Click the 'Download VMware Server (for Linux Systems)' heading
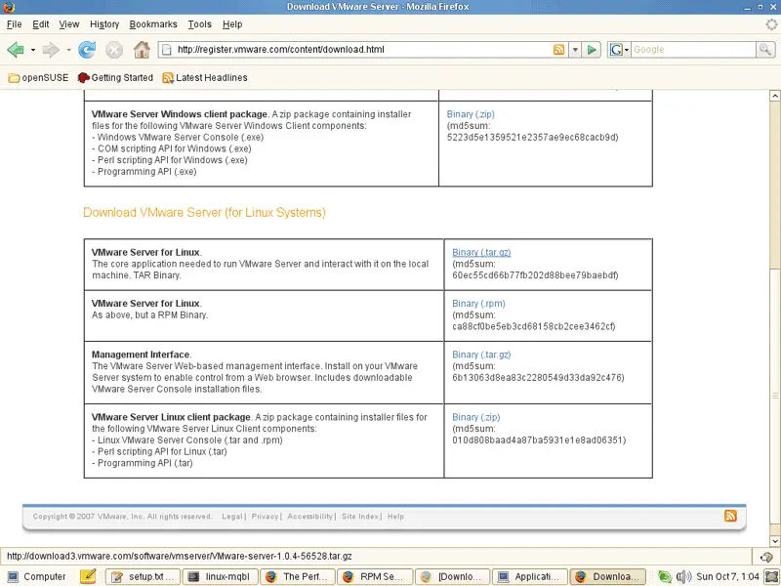 204,212
